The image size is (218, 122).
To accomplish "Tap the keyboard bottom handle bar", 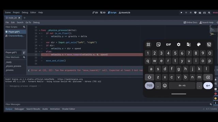I will pos(179,94).
